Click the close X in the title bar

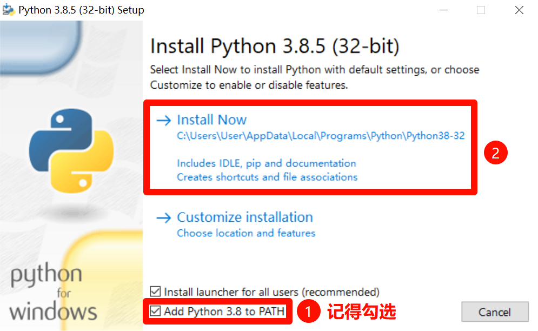(518, 10)
